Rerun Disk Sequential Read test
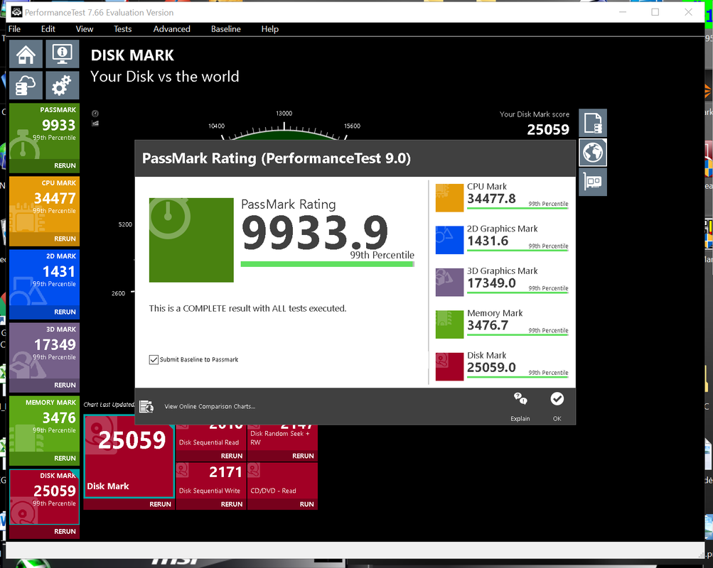Viewport: 713px width, 568px height. pos(232,456)
